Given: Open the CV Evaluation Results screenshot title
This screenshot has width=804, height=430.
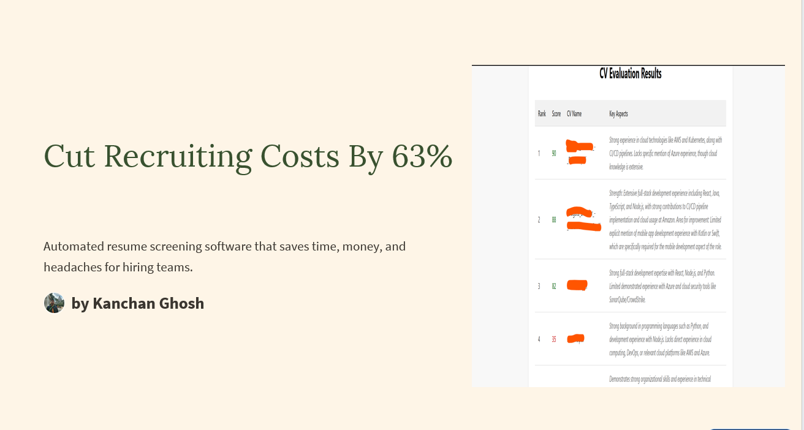Looking at the screenshot, I should pos(631,74).
